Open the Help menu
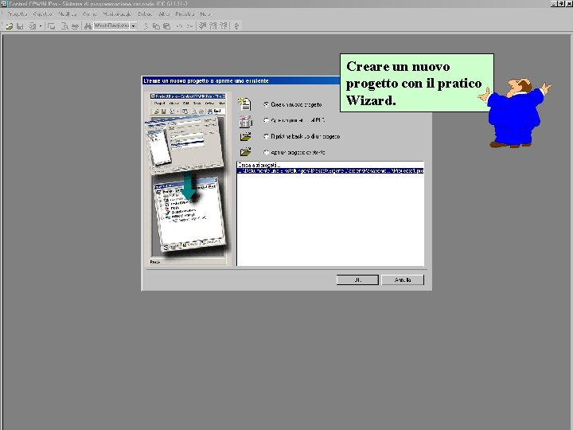Image resolution: width=573 pixels, height=430 pixels. coord(205,14)
